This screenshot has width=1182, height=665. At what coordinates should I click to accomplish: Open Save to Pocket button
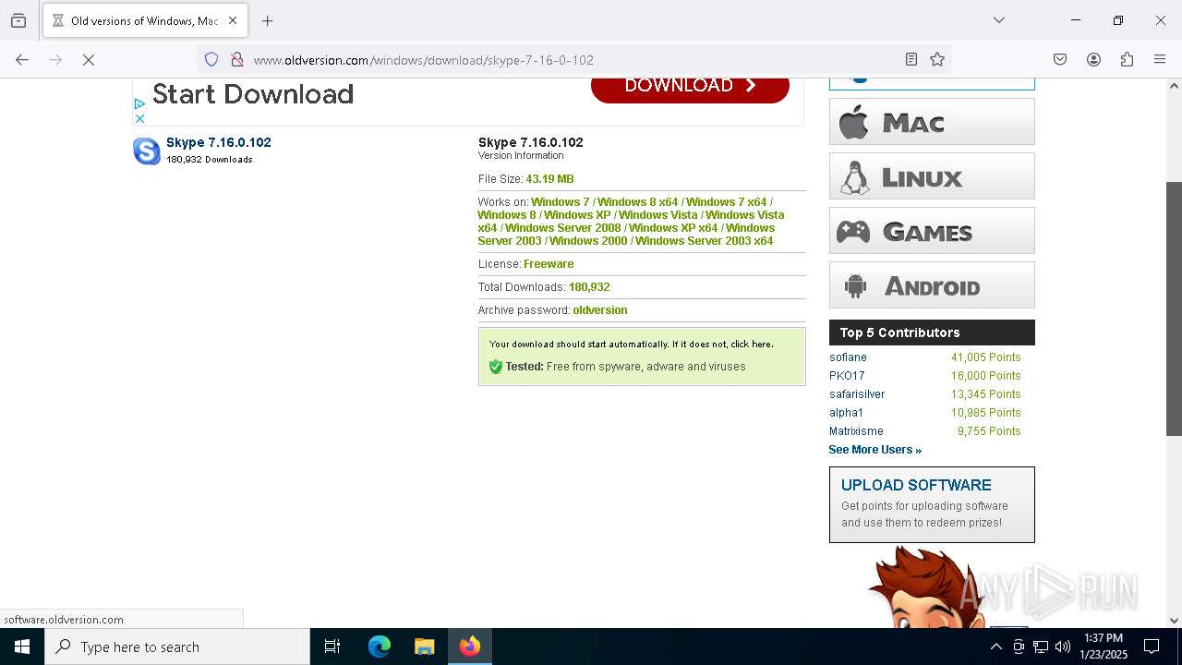point(1060,59)
